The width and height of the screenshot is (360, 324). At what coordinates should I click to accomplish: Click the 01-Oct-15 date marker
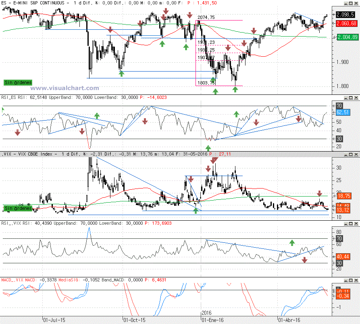click(134, 320)
